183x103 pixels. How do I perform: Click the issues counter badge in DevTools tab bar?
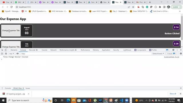pos(168,50)
